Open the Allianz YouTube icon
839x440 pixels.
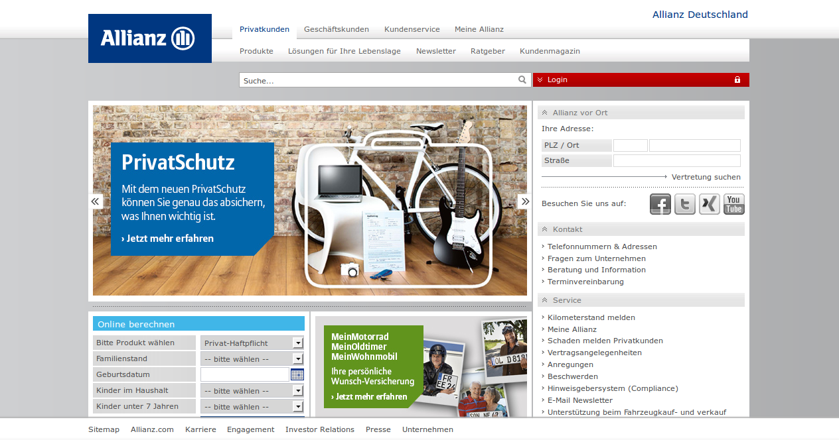[x=734, y=204]
